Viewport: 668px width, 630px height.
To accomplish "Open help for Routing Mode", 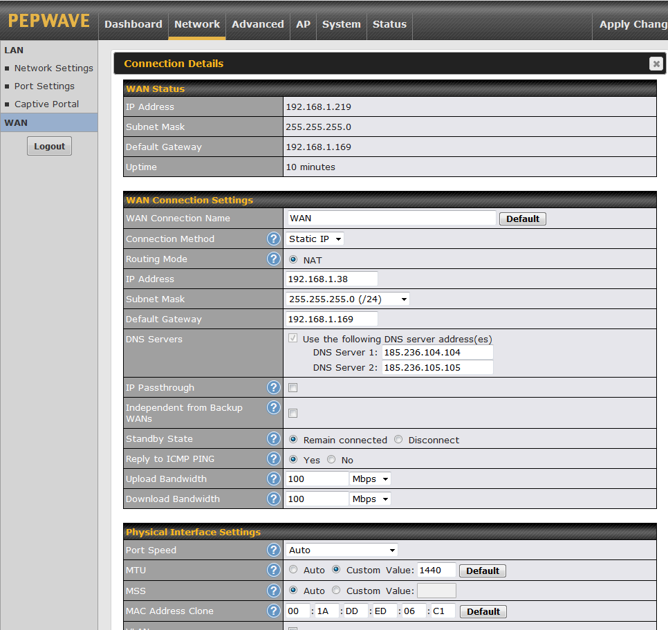I will [273, 259].
